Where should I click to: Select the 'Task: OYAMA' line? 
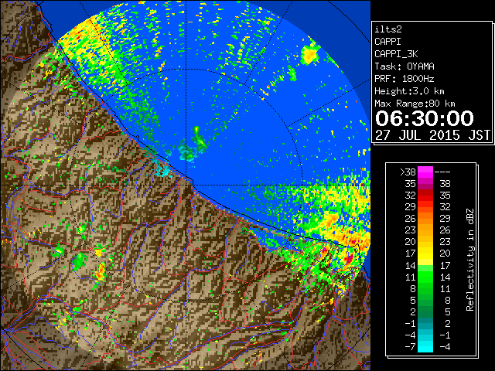click(405, 66)
